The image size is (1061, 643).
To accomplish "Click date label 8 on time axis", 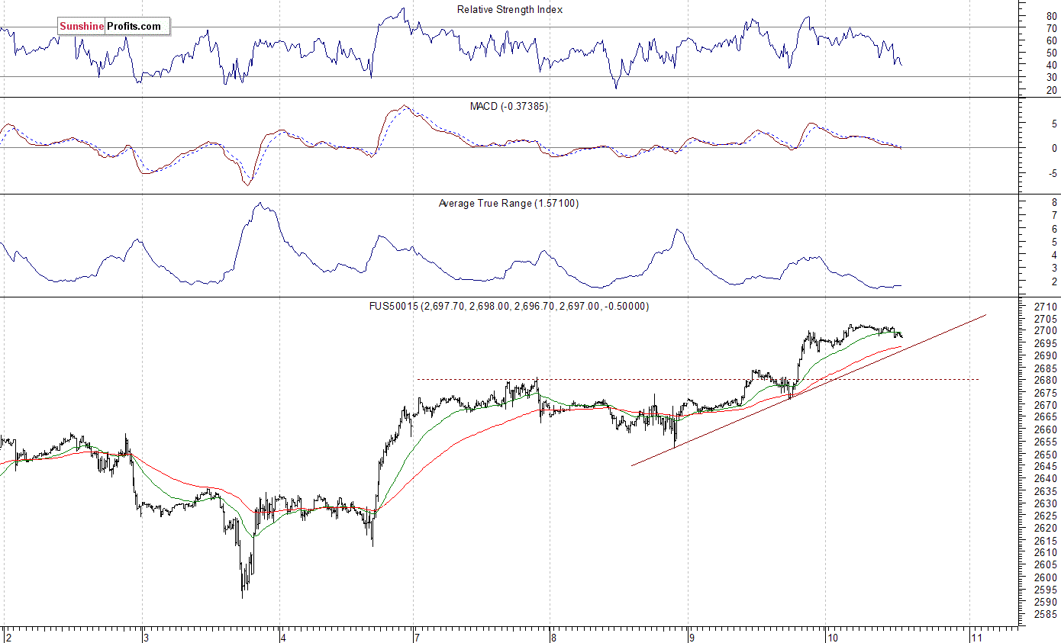I will coord(553,636).
